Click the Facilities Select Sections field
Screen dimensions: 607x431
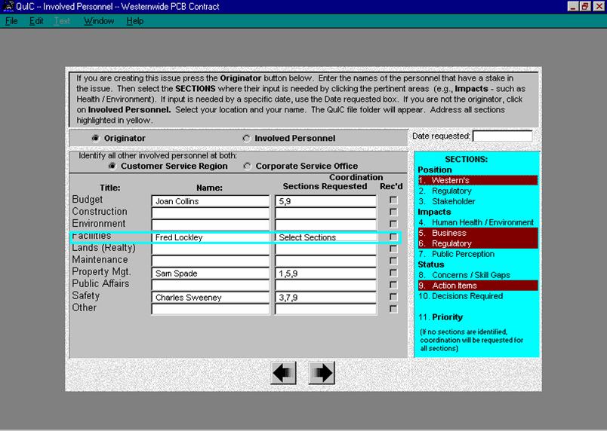click(325, 237)
